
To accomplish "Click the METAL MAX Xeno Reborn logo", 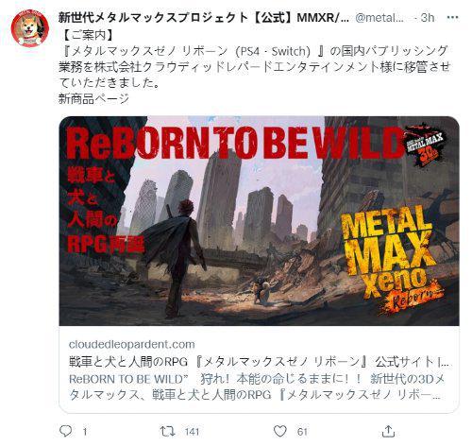I will pos(392,260).
